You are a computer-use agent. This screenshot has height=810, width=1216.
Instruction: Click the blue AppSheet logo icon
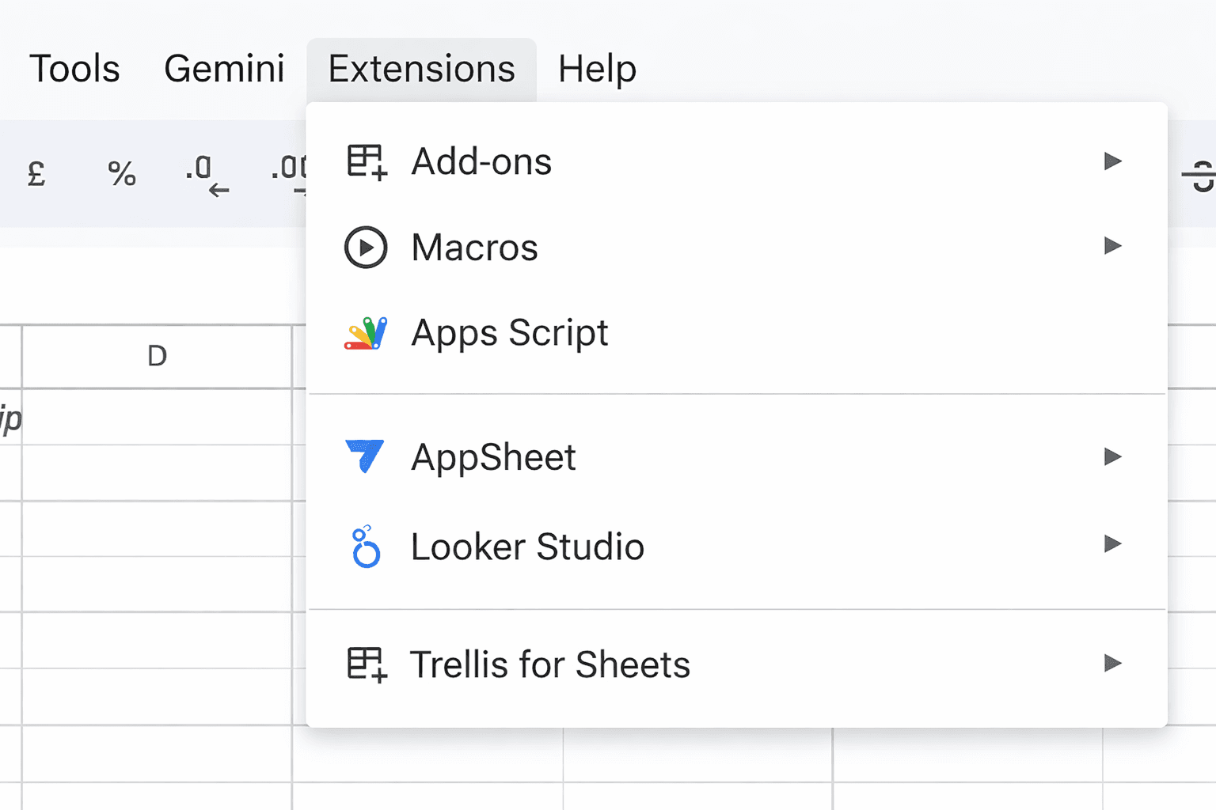pos(365,456)
